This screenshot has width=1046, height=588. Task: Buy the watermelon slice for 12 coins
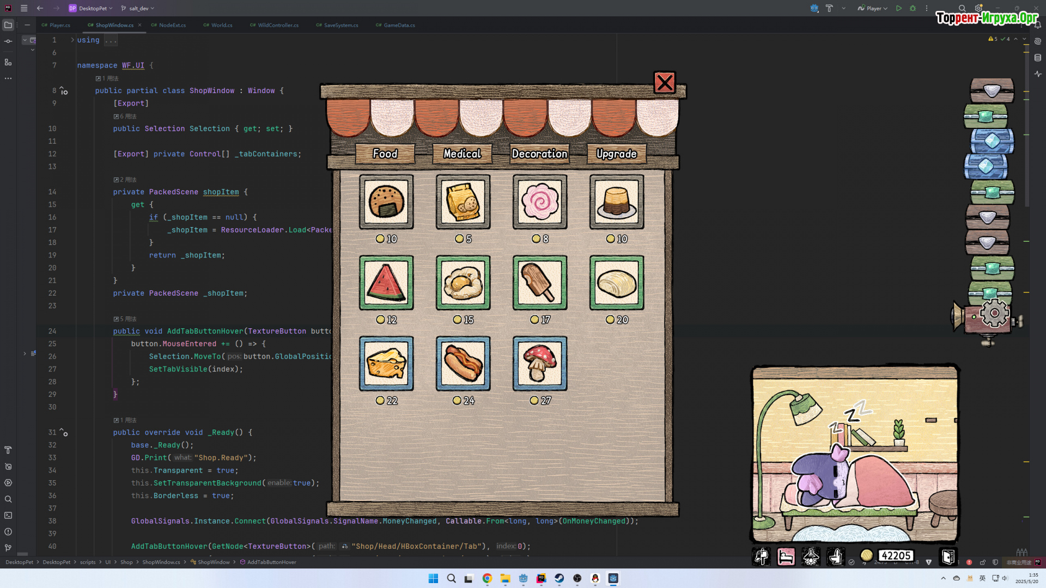coord(386,283)
